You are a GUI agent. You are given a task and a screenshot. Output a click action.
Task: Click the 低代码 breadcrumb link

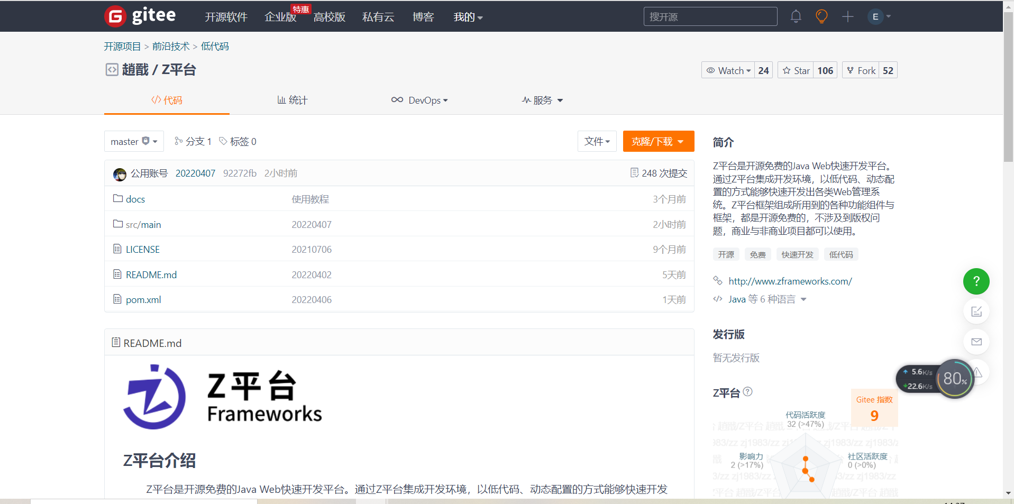coord(215,47)
